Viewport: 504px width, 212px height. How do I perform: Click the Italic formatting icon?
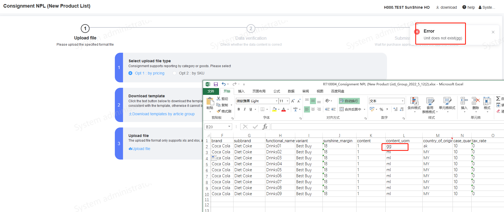point(245,109)
